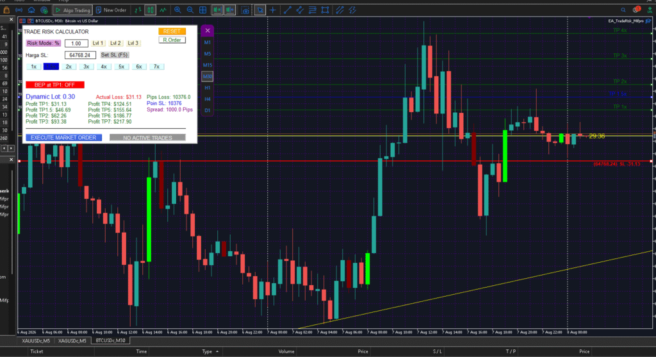Click the Harga SL price input field
The image size is (656, 357).
[80, 55]
